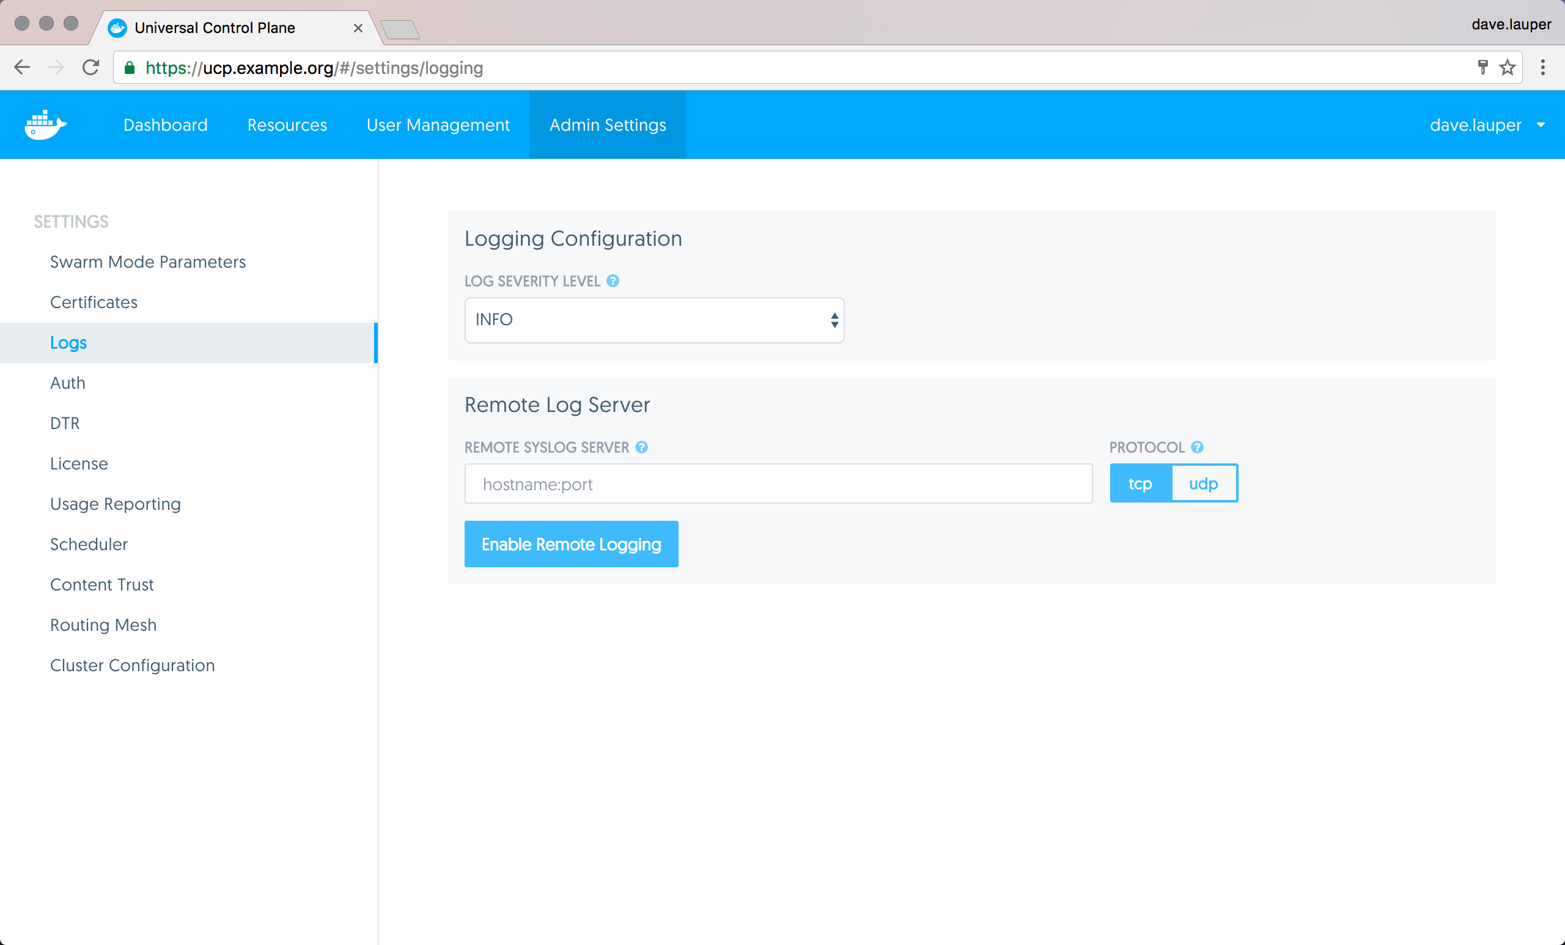Open Certificates settings in sidebar
The height and width of the screenshot is (945, 1565).
pos(94,303)
